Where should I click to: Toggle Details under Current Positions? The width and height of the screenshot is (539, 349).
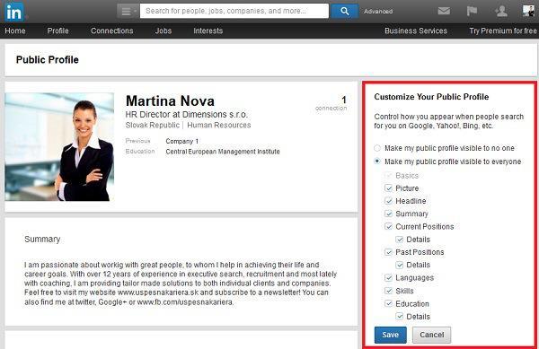[399, 240]
